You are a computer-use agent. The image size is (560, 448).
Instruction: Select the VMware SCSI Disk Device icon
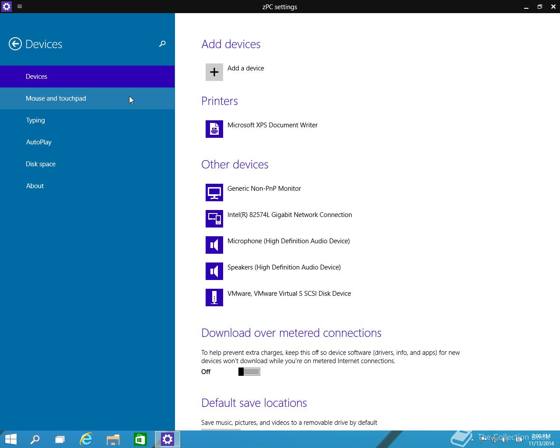[x=214, y=297]
